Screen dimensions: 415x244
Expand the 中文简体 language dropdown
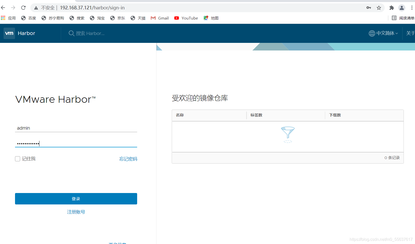click(383, 33)
